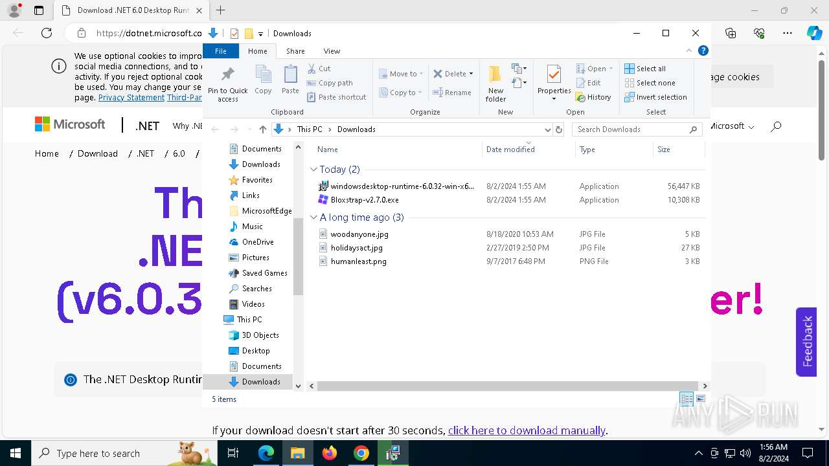The height and width of the screenshot is (466, 829).
Task: Click Paste shortcut in ribbon
Action: (x=337, y=97)
